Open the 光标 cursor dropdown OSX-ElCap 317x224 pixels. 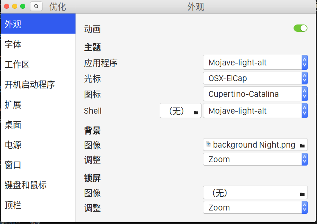(255, 78)
